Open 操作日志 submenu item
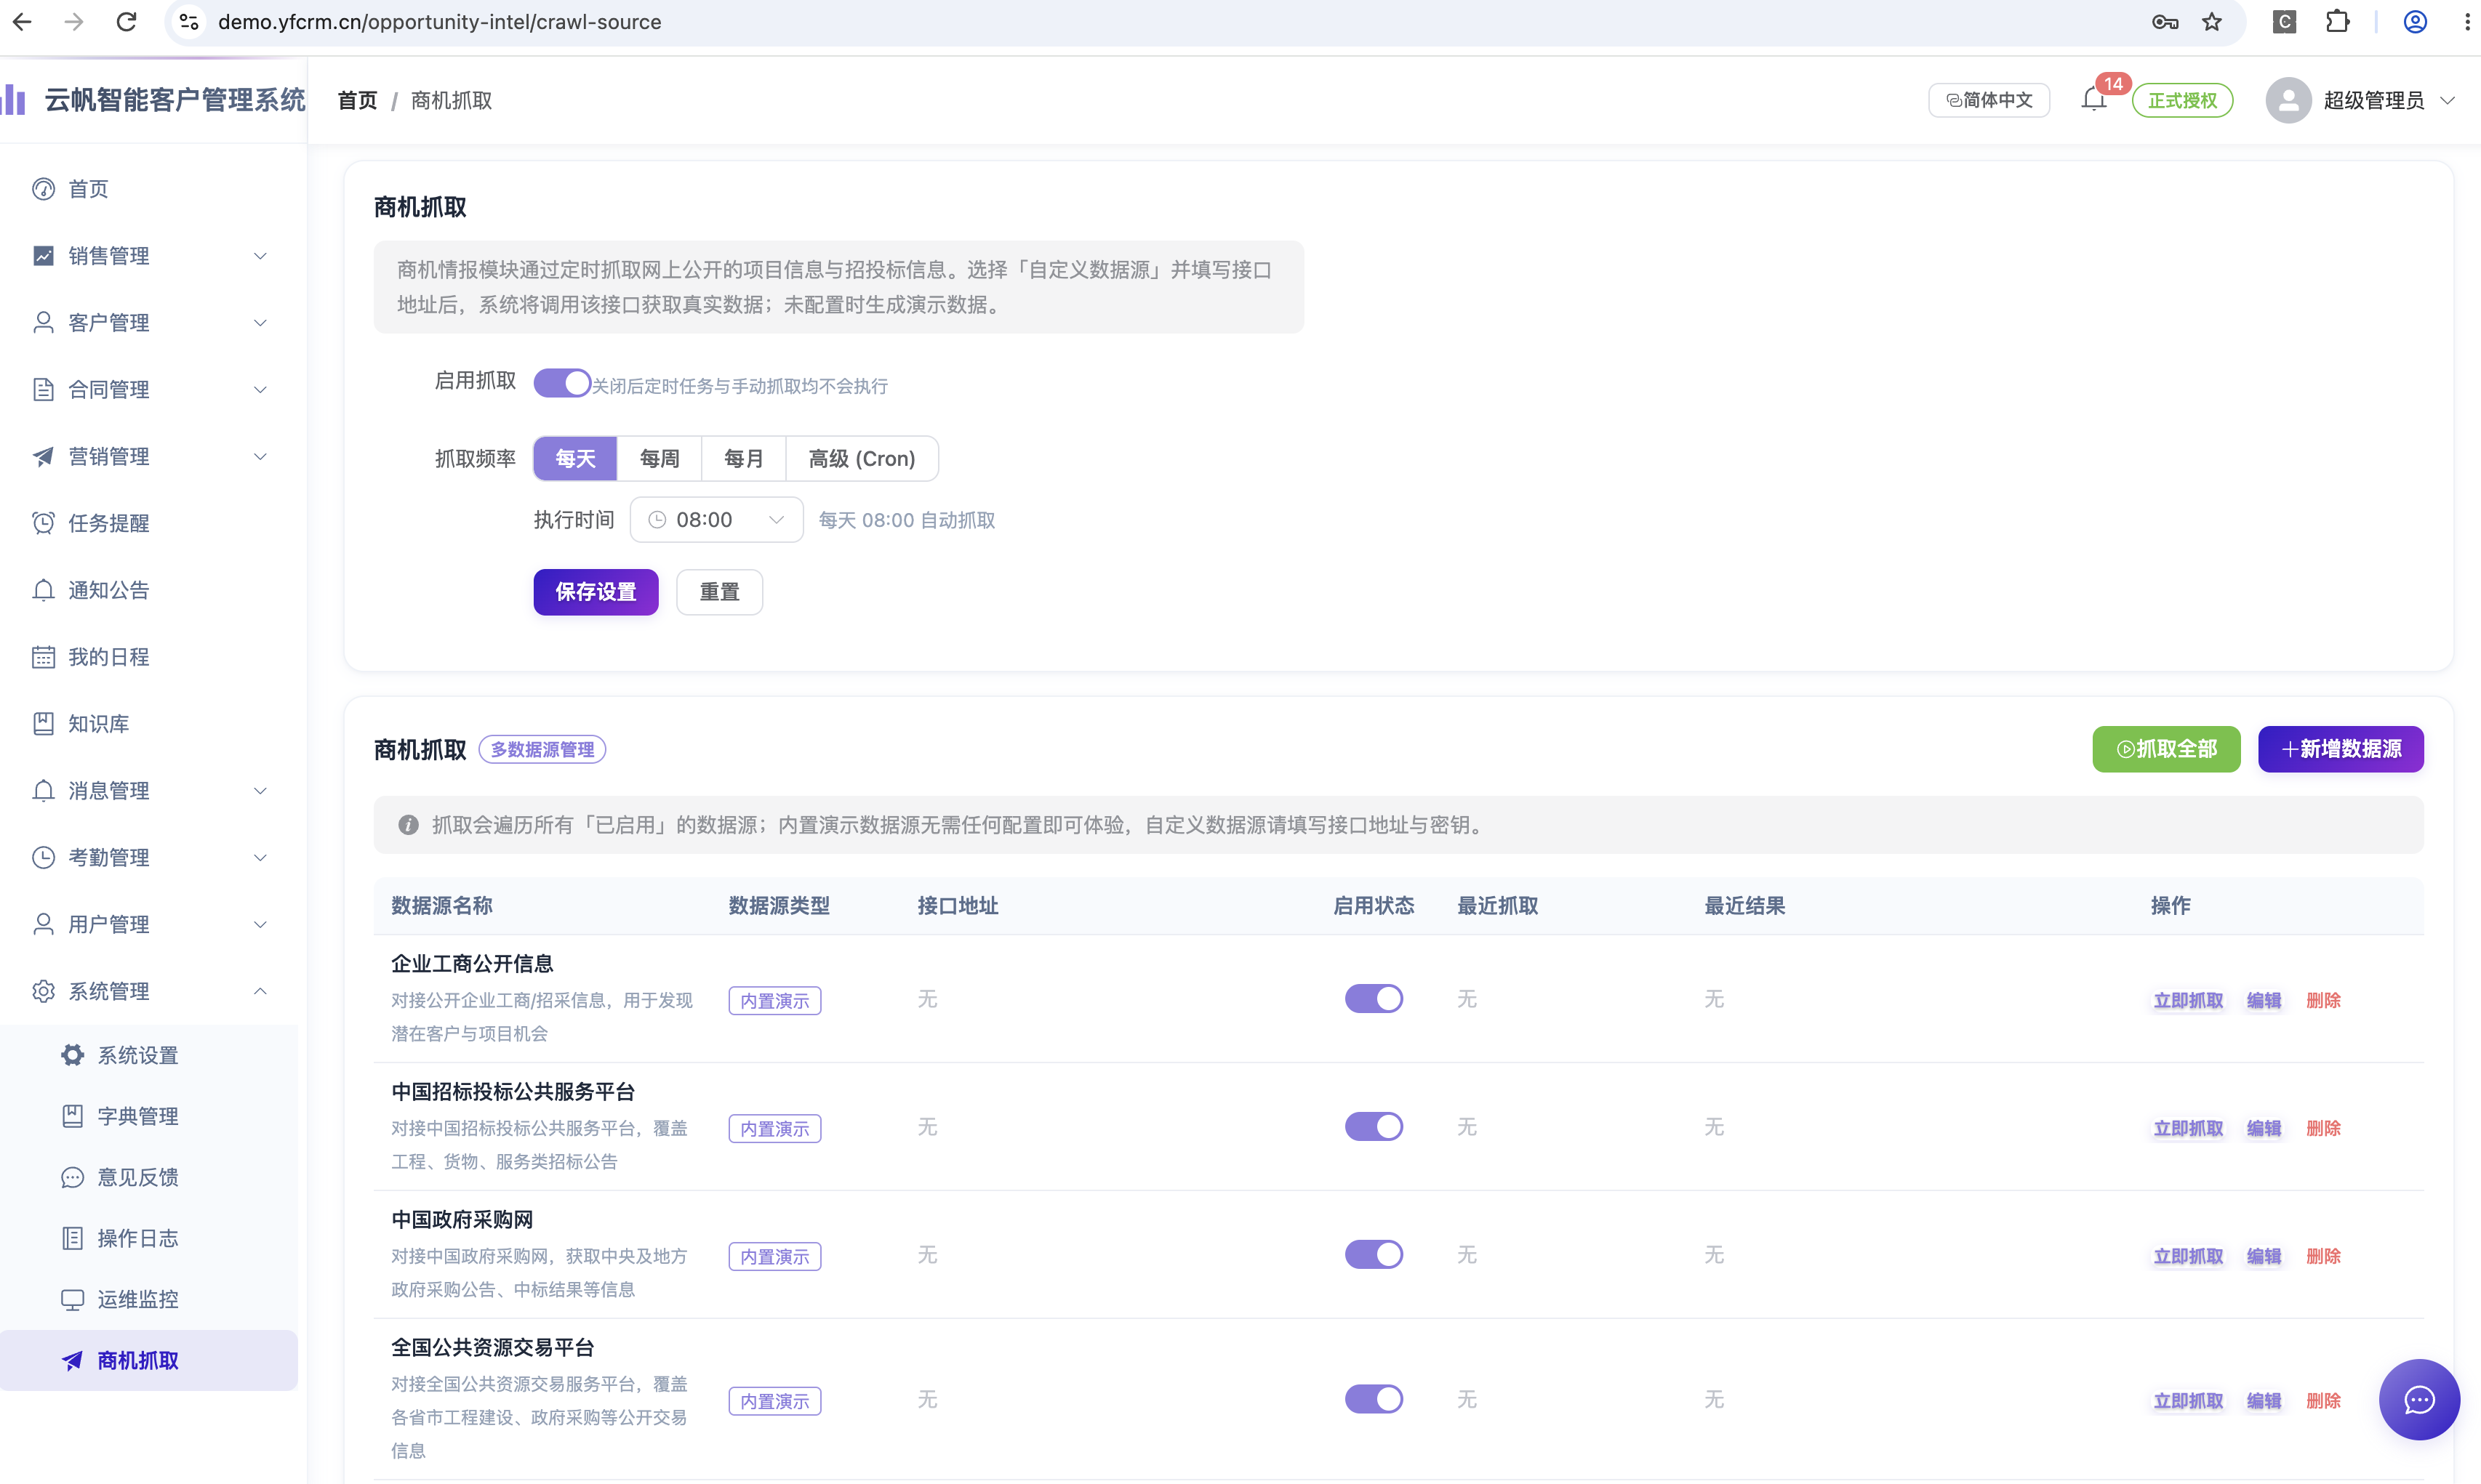Image resolution: width=2481 pixels, height=1484 pixels. click(x=150, y=1238)
